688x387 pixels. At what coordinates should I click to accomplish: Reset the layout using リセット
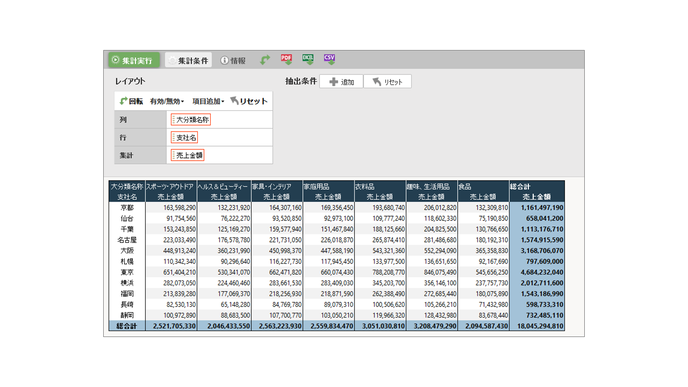(x=248, y=101)
